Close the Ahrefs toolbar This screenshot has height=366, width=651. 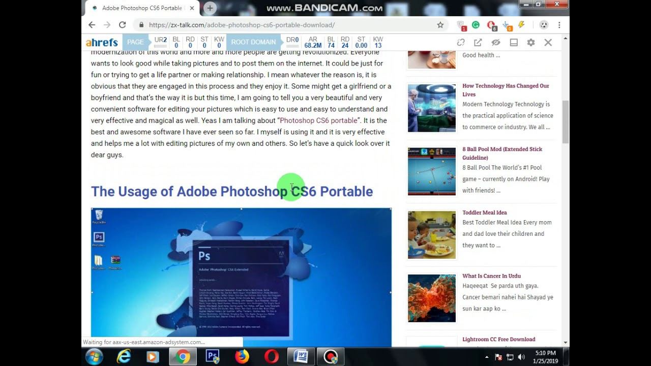(x=548, y=43)
